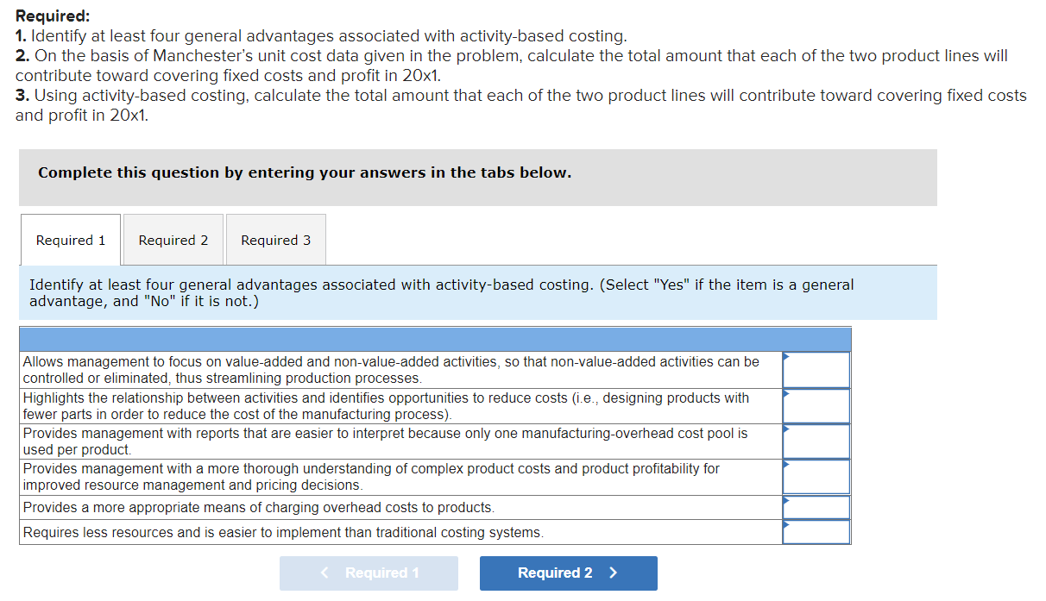Switch to the Required 2 tab
Viewport: 1046px width, 601px height.
173,239
